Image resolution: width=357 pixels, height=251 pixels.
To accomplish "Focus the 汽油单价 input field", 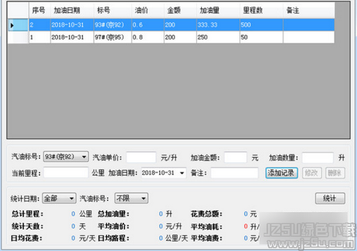I will coord(141,157).
